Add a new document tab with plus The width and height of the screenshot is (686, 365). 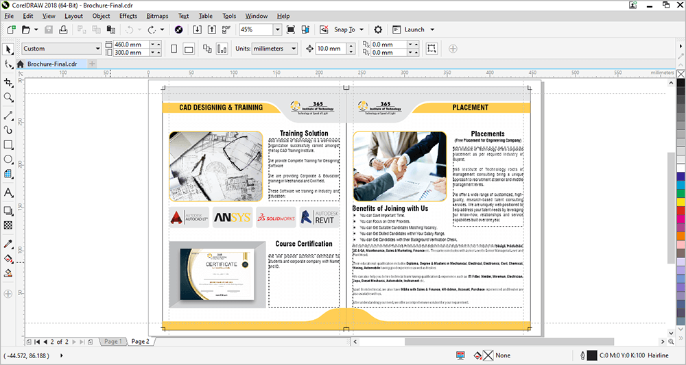(x=92, y=64)
